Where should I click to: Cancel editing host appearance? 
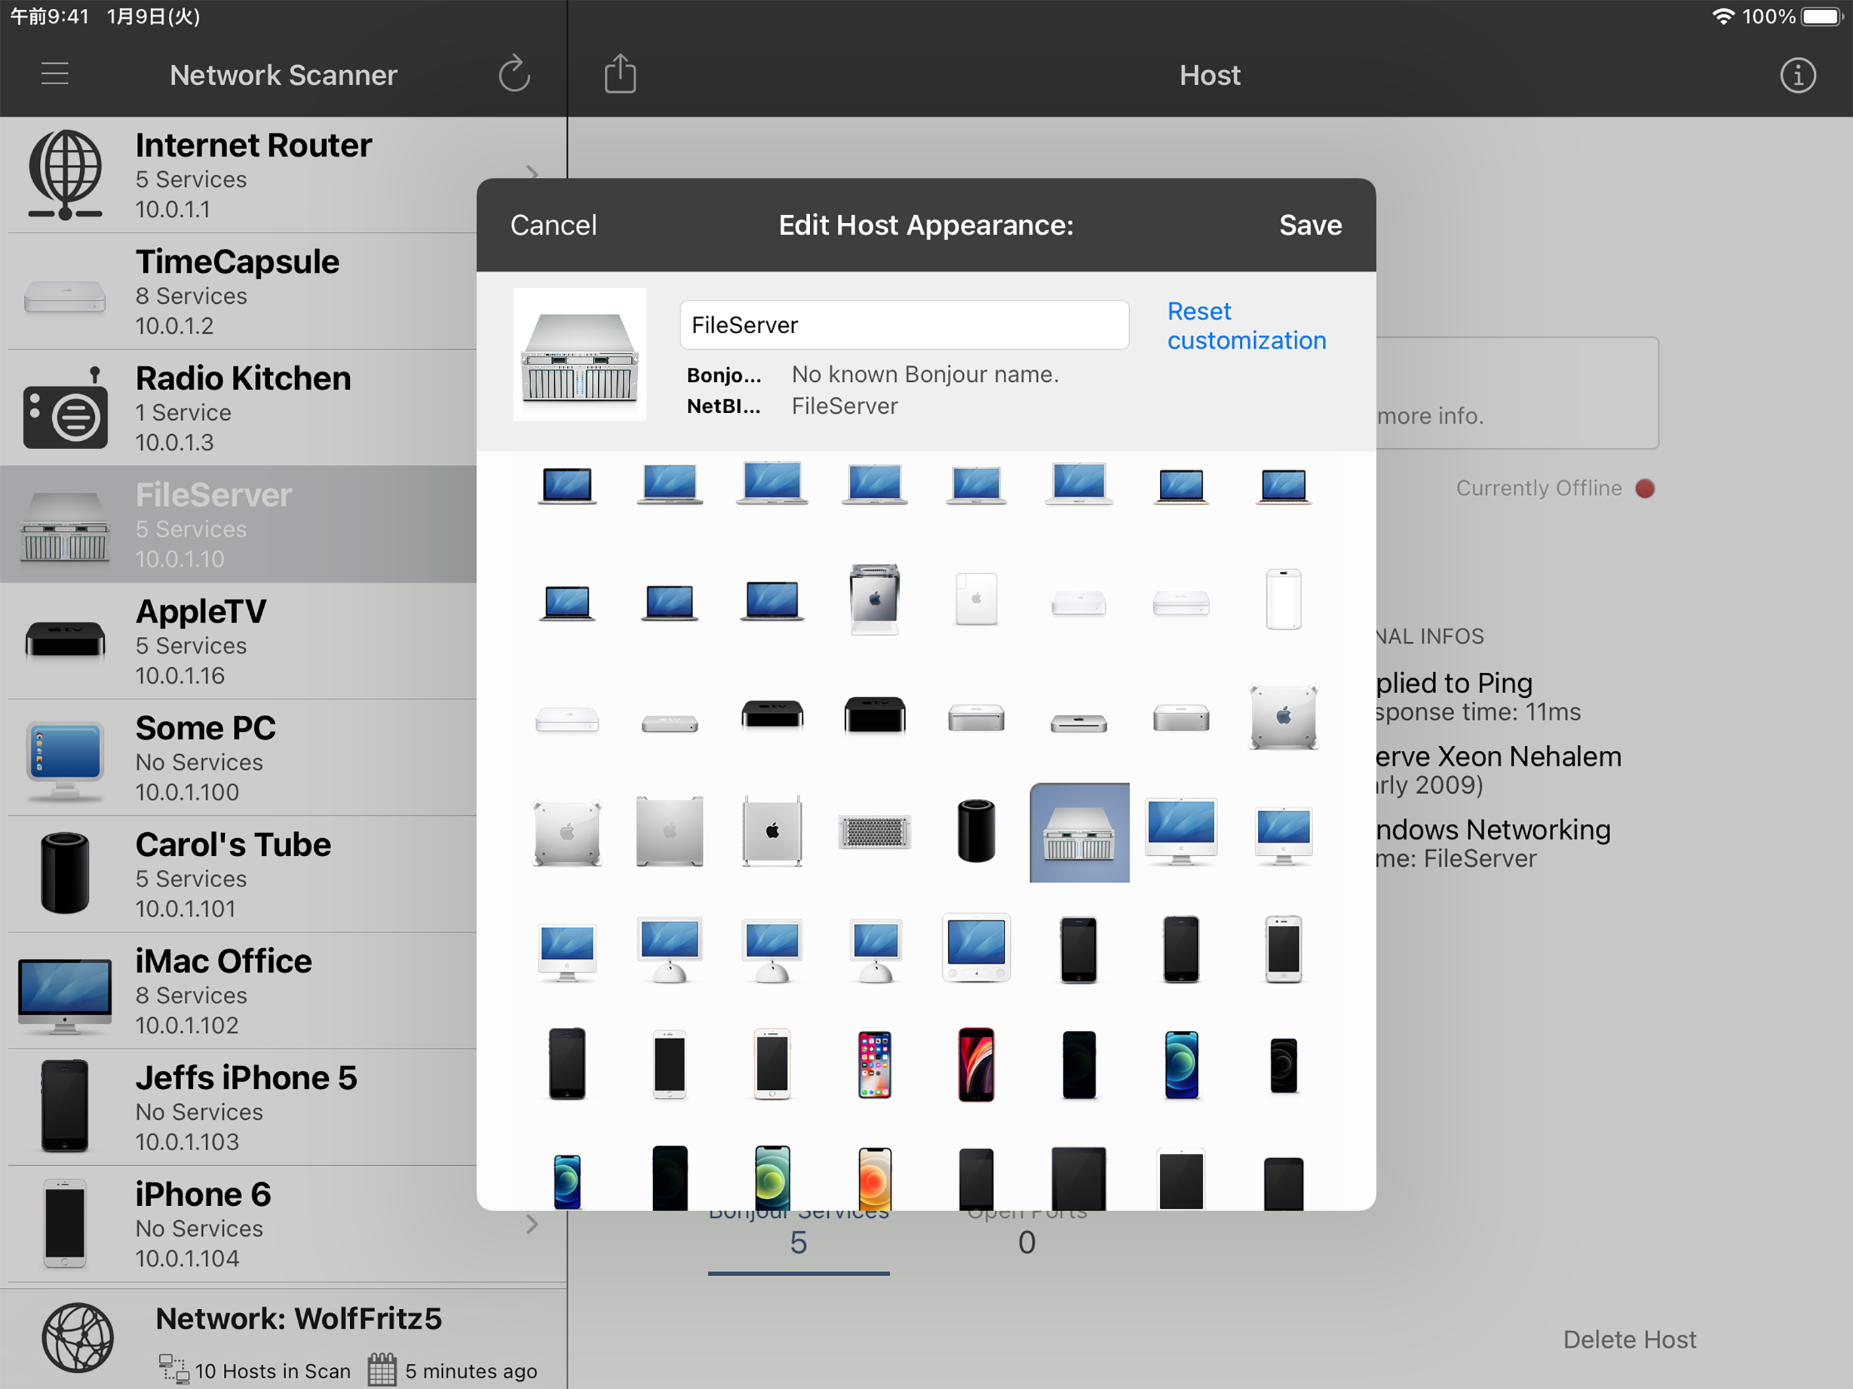[x=553, y=224]
